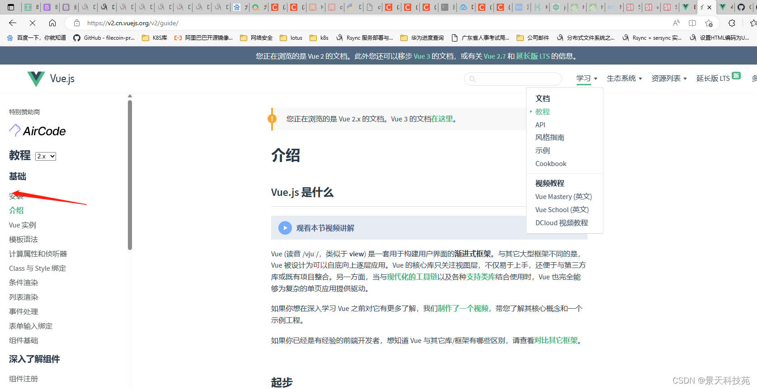Open the browser home page icon
The height and width of the screenshot is (389, 757).
(x=52, y=23)
